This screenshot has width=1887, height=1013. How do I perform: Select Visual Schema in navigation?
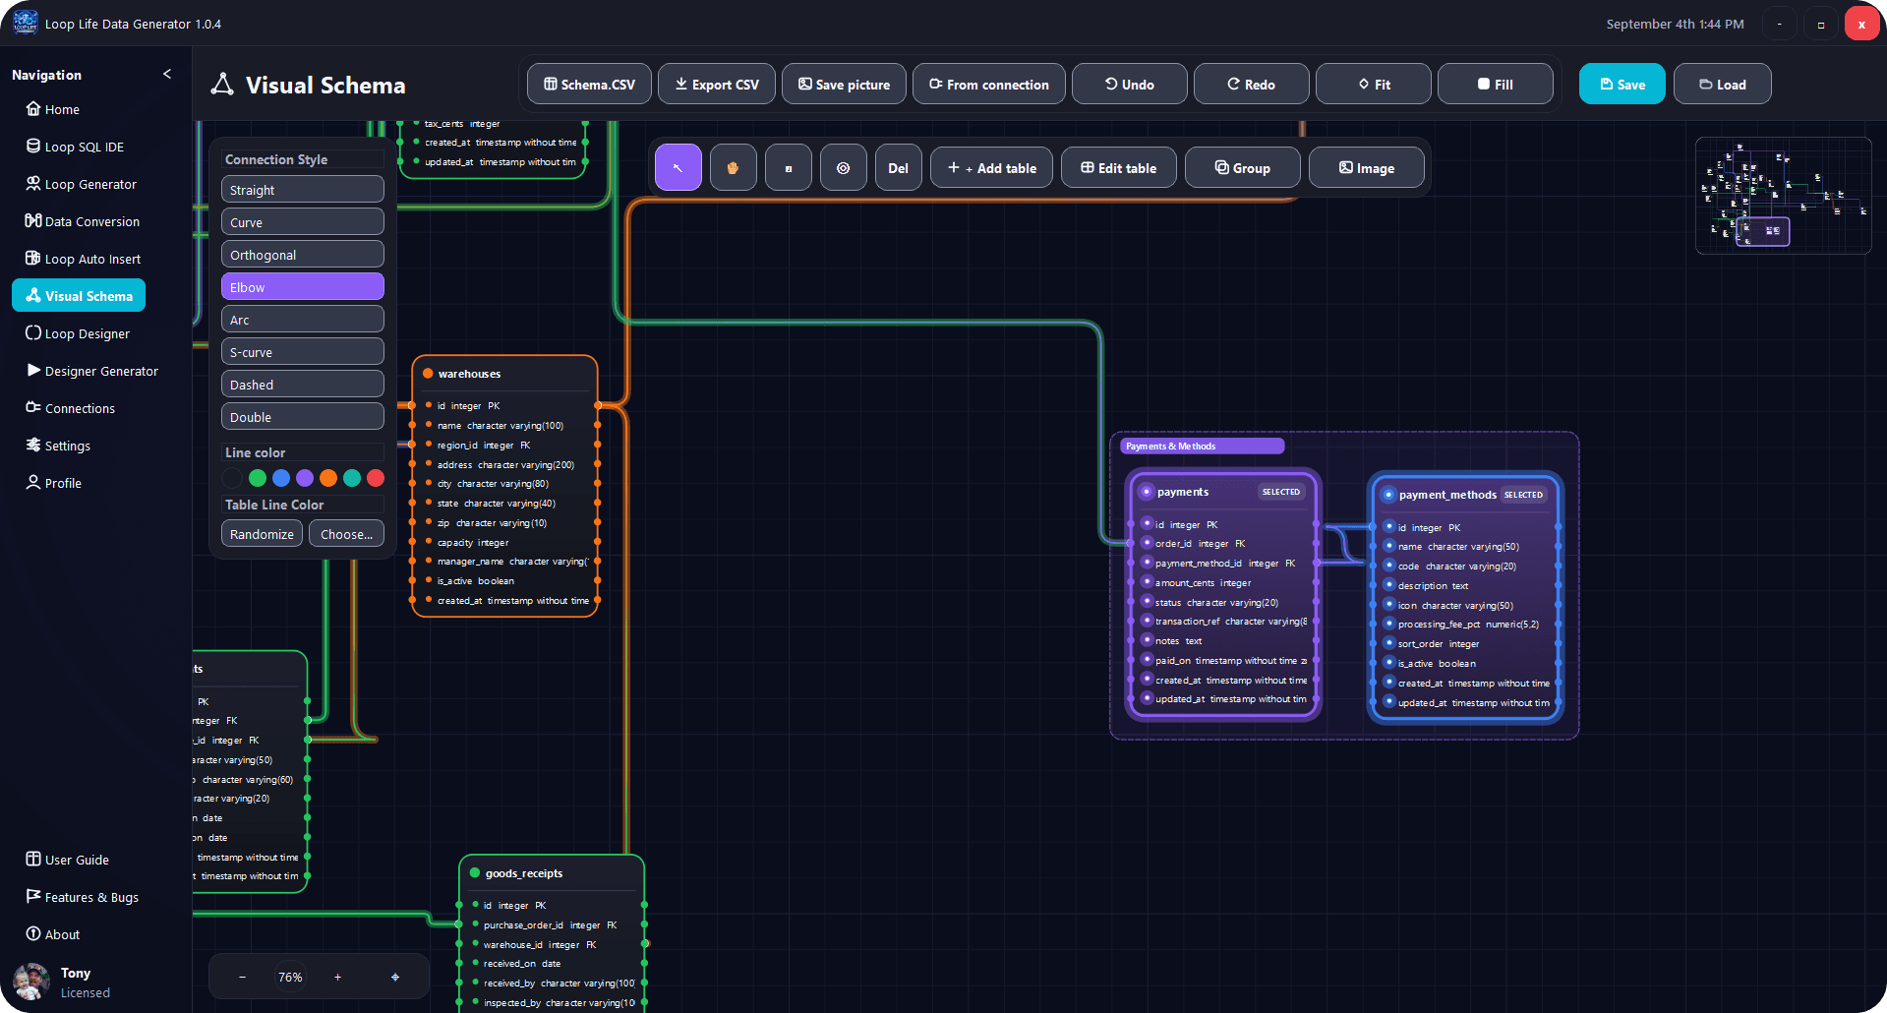pyautogui.click(x=79, y=295)
